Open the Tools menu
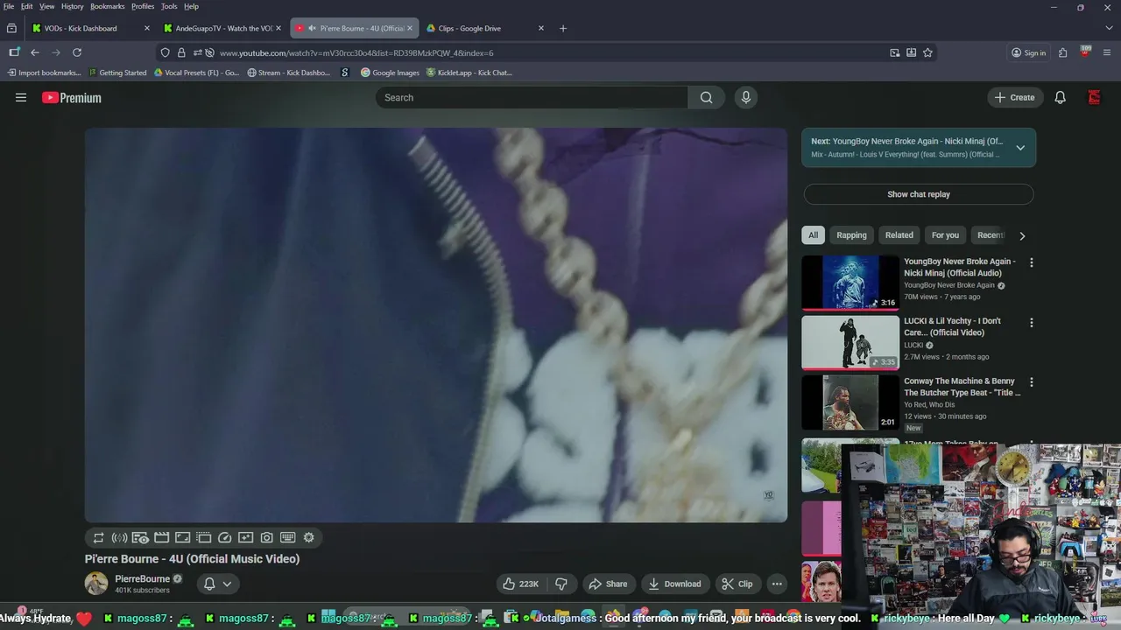The image size is (1121, 630). (x=169, y=6)
